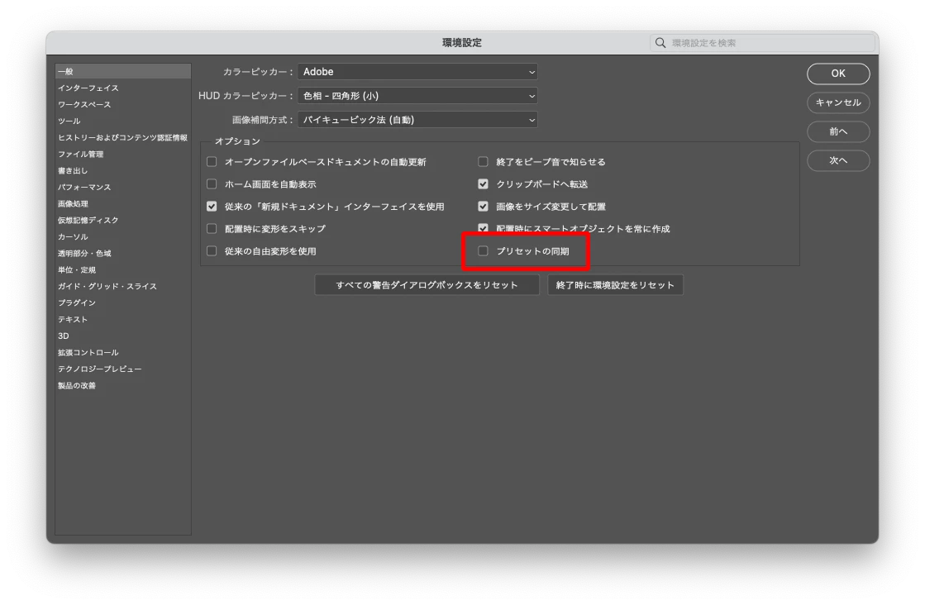This screenshot has height=605, width=925.
Task: Open 拡張コントロール preferences section
Action: pyautogui.click(x=122, y=352)
